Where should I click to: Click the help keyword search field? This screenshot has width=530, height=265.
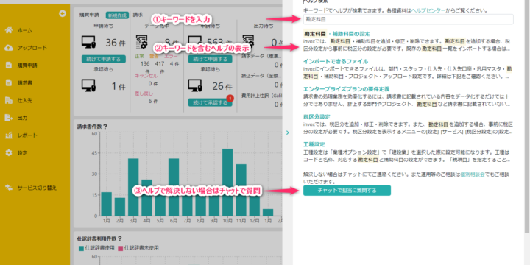409,19
